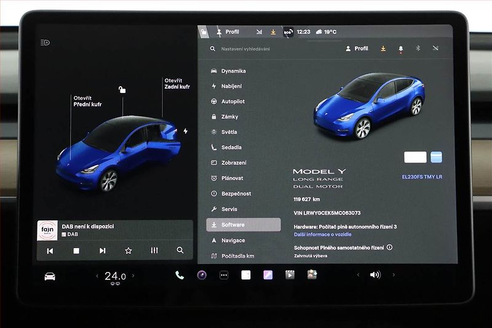
Task: Tap the info icon next to Schopnost Plného samostatného řízení
Action: click(x=389, y=247)
